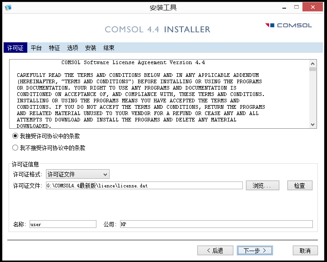The height and width of the screenshot is (262, 327).
Task: Select 我接受许可协议中的条款 radio button
Action: [15, 136]
